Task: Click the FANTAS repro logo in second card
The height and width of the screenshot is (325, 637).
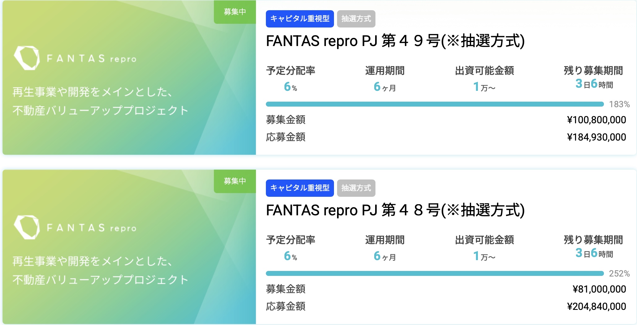Action: tap(75, 227)
